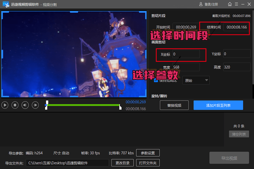
Task: Open the 原始 aspect ratio dropdown
Action: (x=196, y=80)
